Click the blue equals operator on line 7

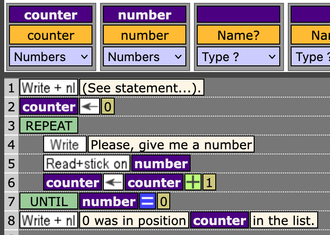[147, 201]
